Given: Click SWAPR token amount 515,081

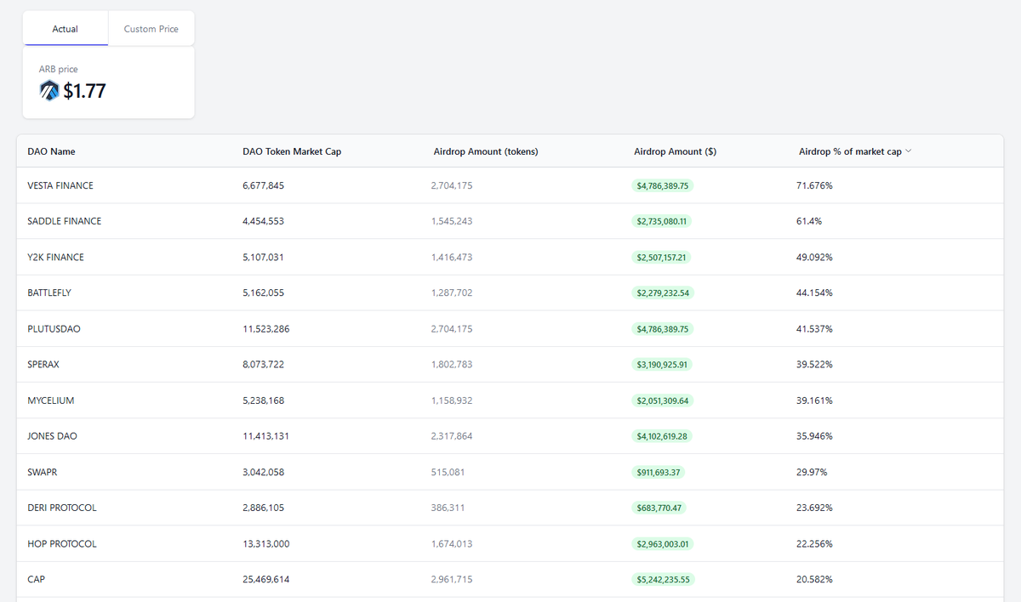Looking at the screenshot, I should pos(448,472).
